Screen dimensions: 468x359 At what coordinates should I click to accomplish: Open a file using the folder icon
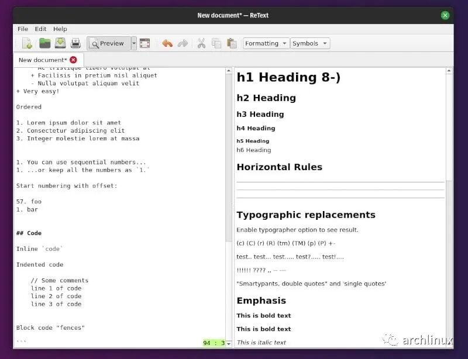click(45, 44)
